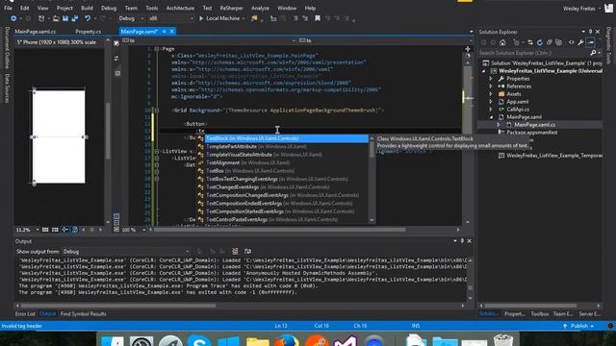The width and height of the screenshot is (616, 346).
Task: Pin the Solution Explorer panel
Action: [x=590, y=32]
